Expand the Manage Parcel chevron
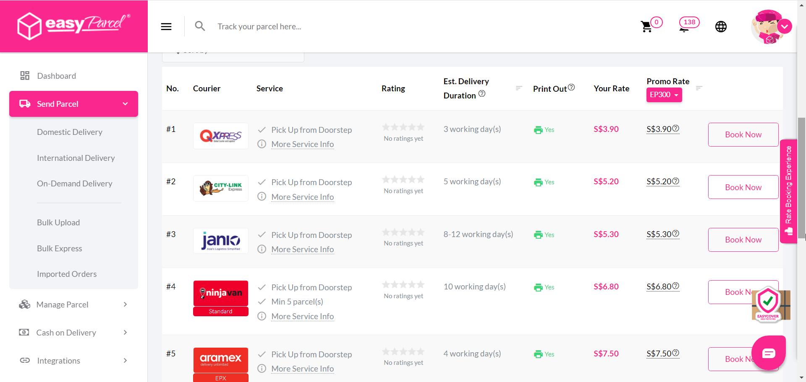Viewport: 806px width, 382px height. [x=125, y=304]
